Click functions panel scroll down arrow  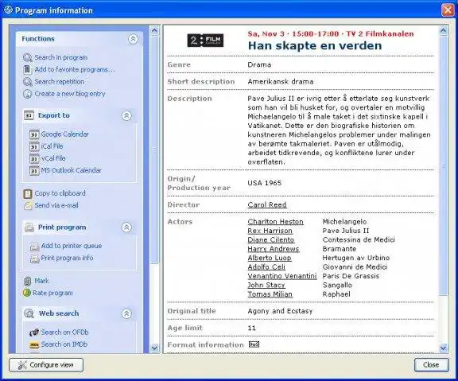[154, 348]
